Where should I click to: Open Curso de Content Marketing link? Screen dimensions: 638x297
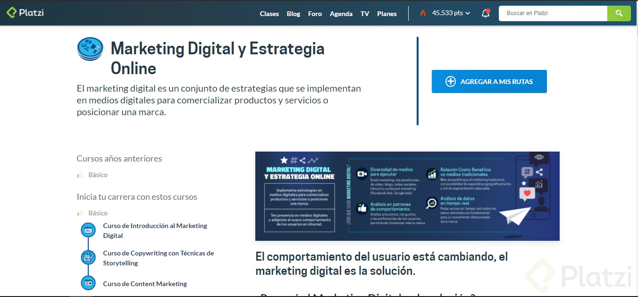tap(145, 284)
